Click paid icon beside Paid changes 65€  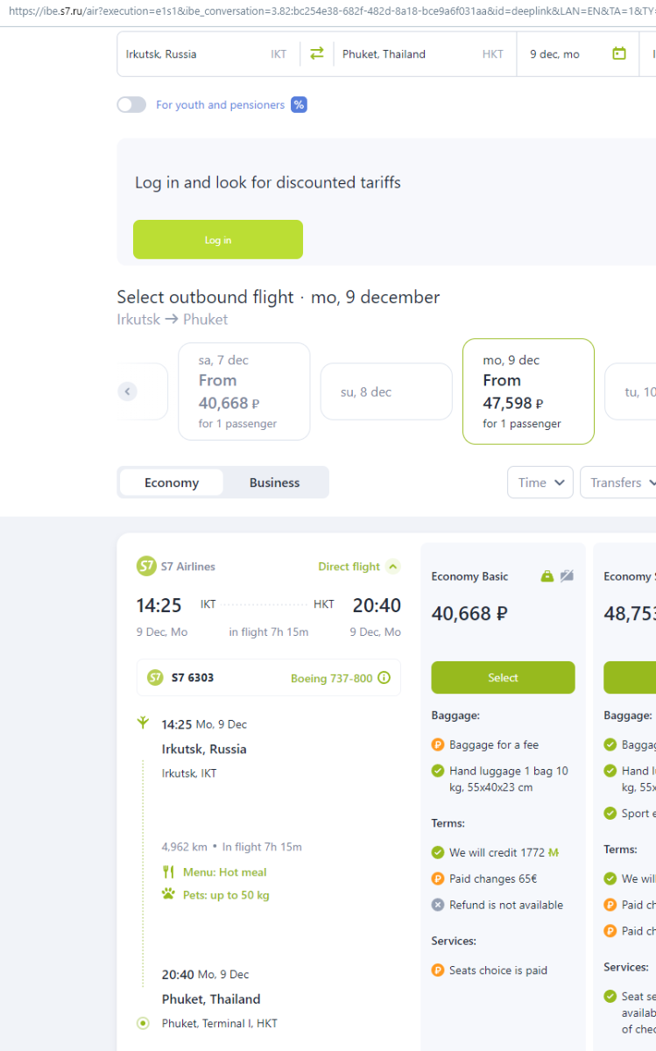pyautogui.click(x=438, y=878)
